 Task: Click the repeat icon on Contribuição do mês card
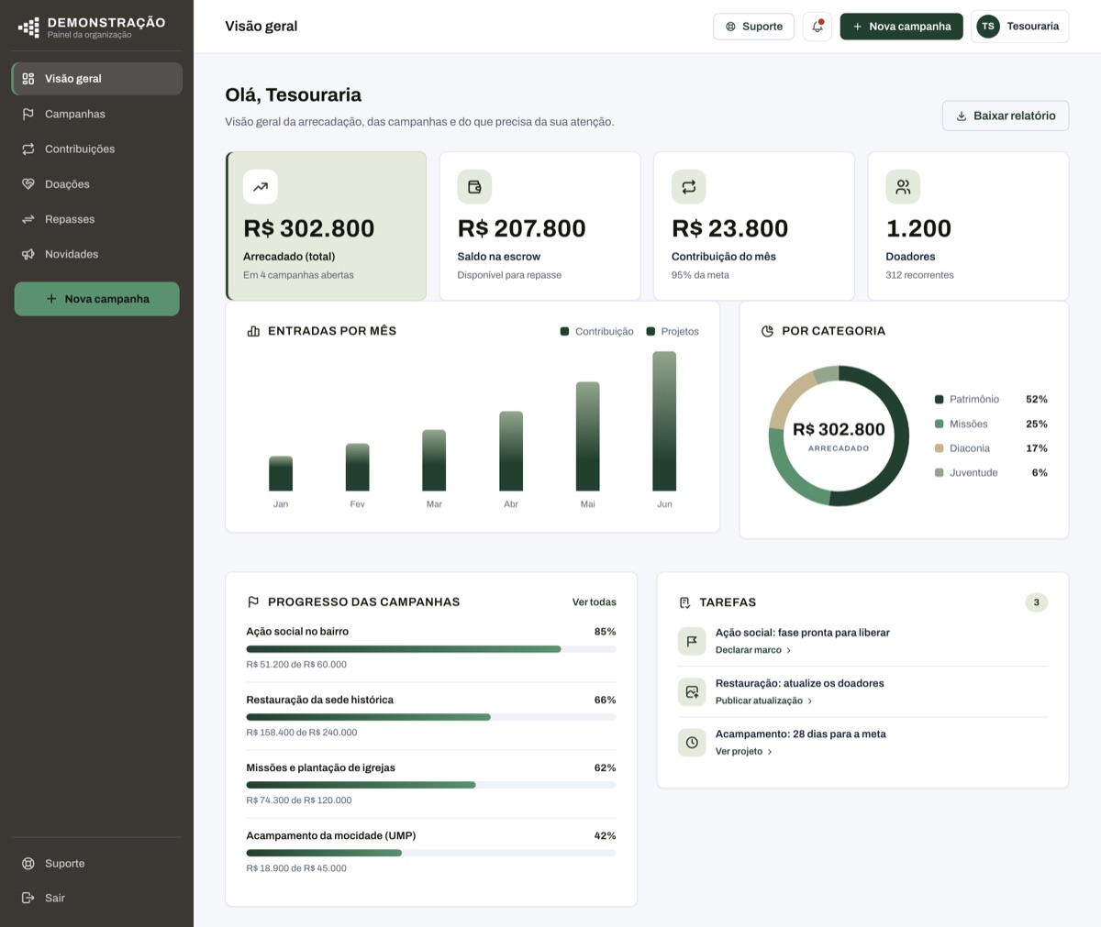688,187
